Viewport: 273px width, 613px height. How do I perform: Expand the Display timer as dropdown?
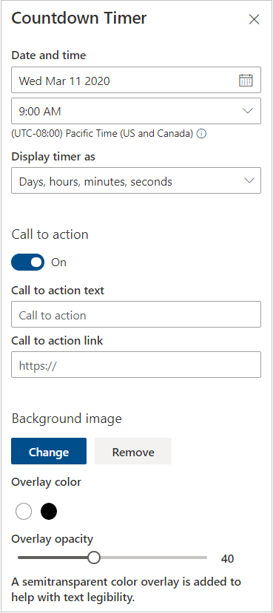[136, 180]
